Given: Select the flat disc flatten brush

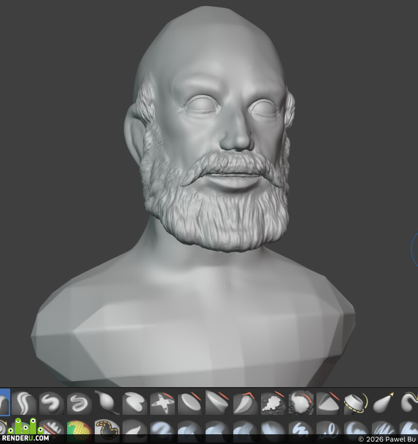Looking at the screenshot, I should tap(190, 402).
